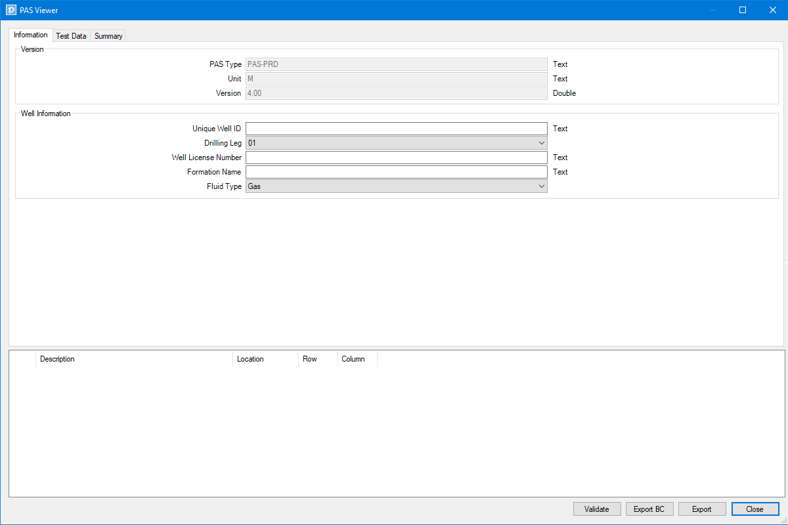The height and width of the screenshot is (525, 788).
Task: Click the Export button
Action: pyautogui.click(x=702, y=509)
